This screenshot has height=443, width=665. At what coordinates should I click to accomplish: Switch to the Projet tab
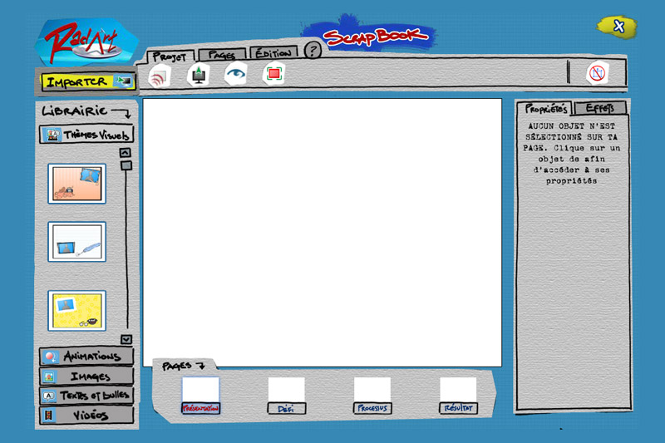[x=170, y=56]
